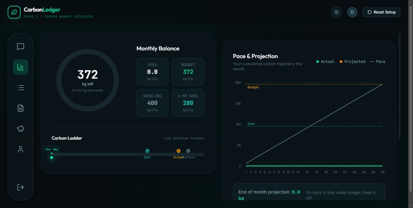Open the profile person sidebar icon
This screenshot has width=413, height=208.
click(20, 149)
